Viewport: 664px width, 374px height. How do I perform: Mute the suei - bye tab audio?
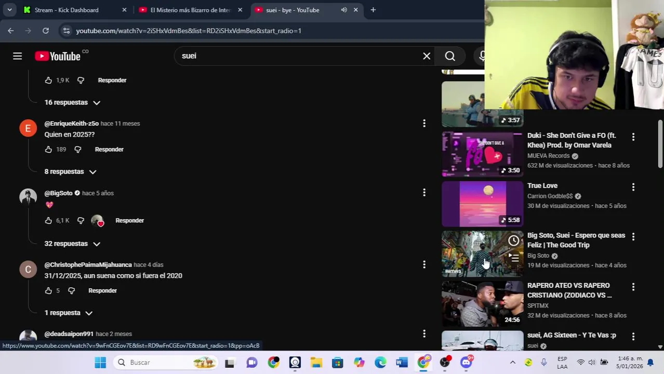click(344, 10)
